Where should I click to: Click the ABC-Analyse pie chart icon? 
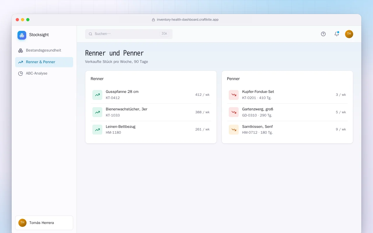click(20, 73)
